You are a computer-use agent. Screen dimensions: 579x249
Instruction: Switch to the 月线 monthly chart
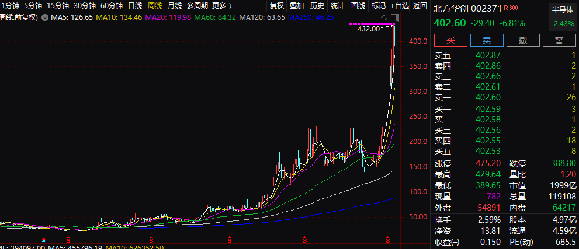(174, 6)
